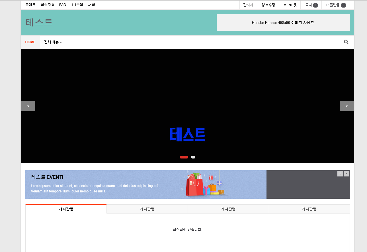Open the 새글 link
This screenshot has width=367, height=252.
coord(91,5)
